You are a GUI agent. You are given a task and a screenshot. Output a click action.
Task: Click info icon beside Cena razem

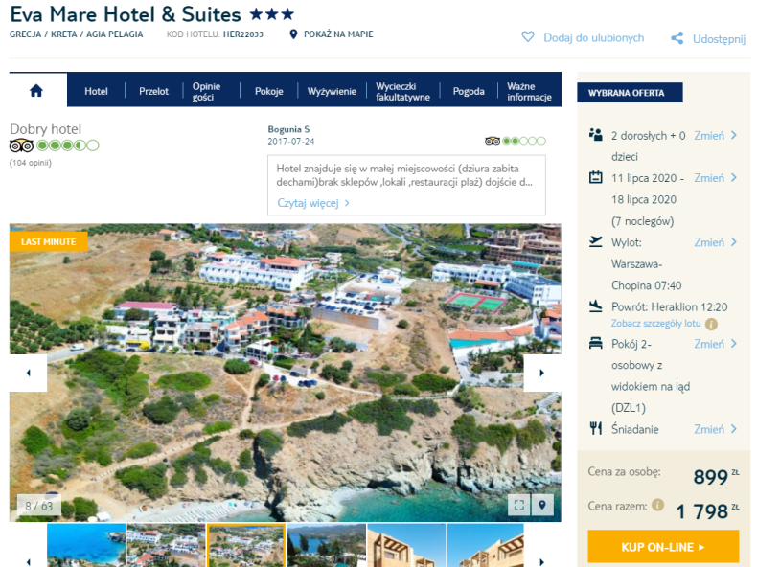657,505
